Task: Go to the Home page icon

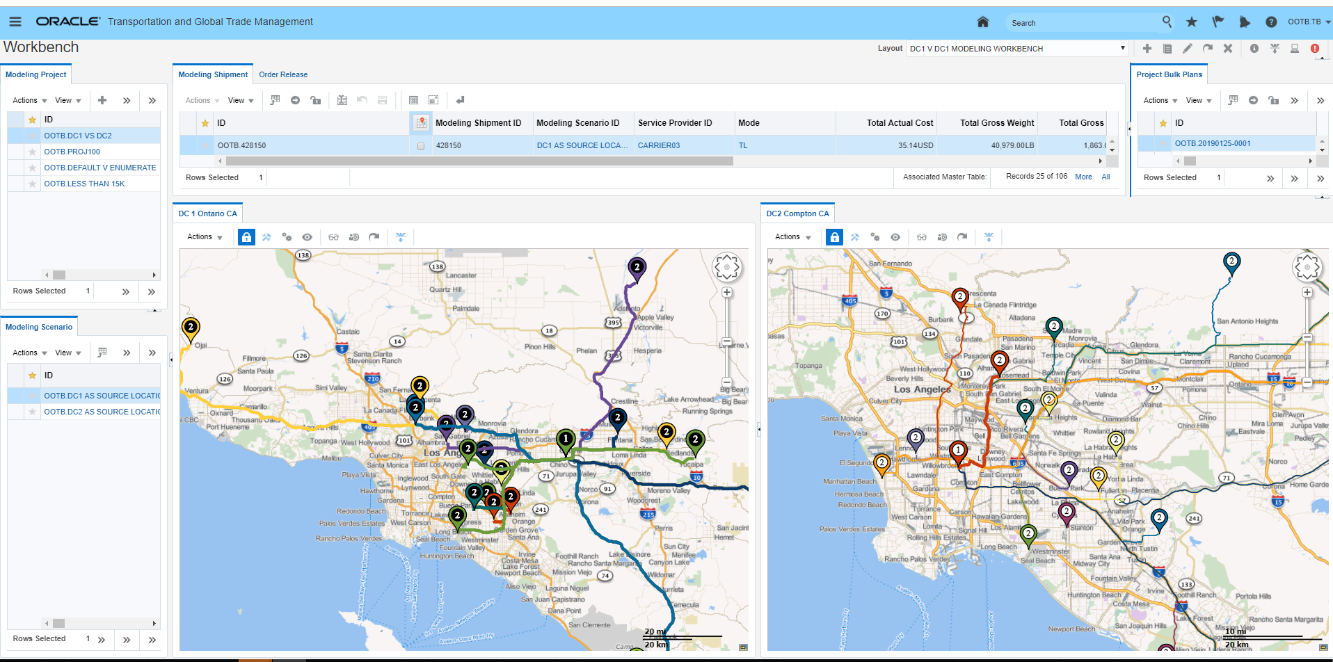Action: [983, 22]
